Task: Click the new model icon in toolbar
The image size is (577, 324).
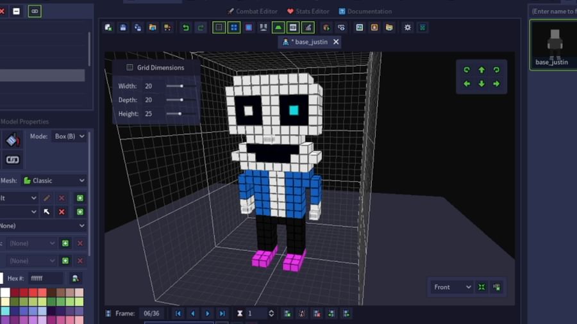Action: (108, 28)
